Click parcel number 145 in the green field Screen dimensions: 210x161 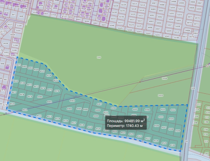click(99, 57)
